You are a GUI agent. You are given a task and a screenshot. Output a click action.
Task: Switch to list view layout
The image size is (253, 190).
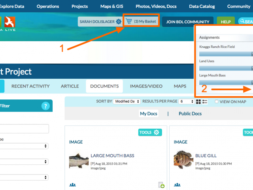[205, 102]
